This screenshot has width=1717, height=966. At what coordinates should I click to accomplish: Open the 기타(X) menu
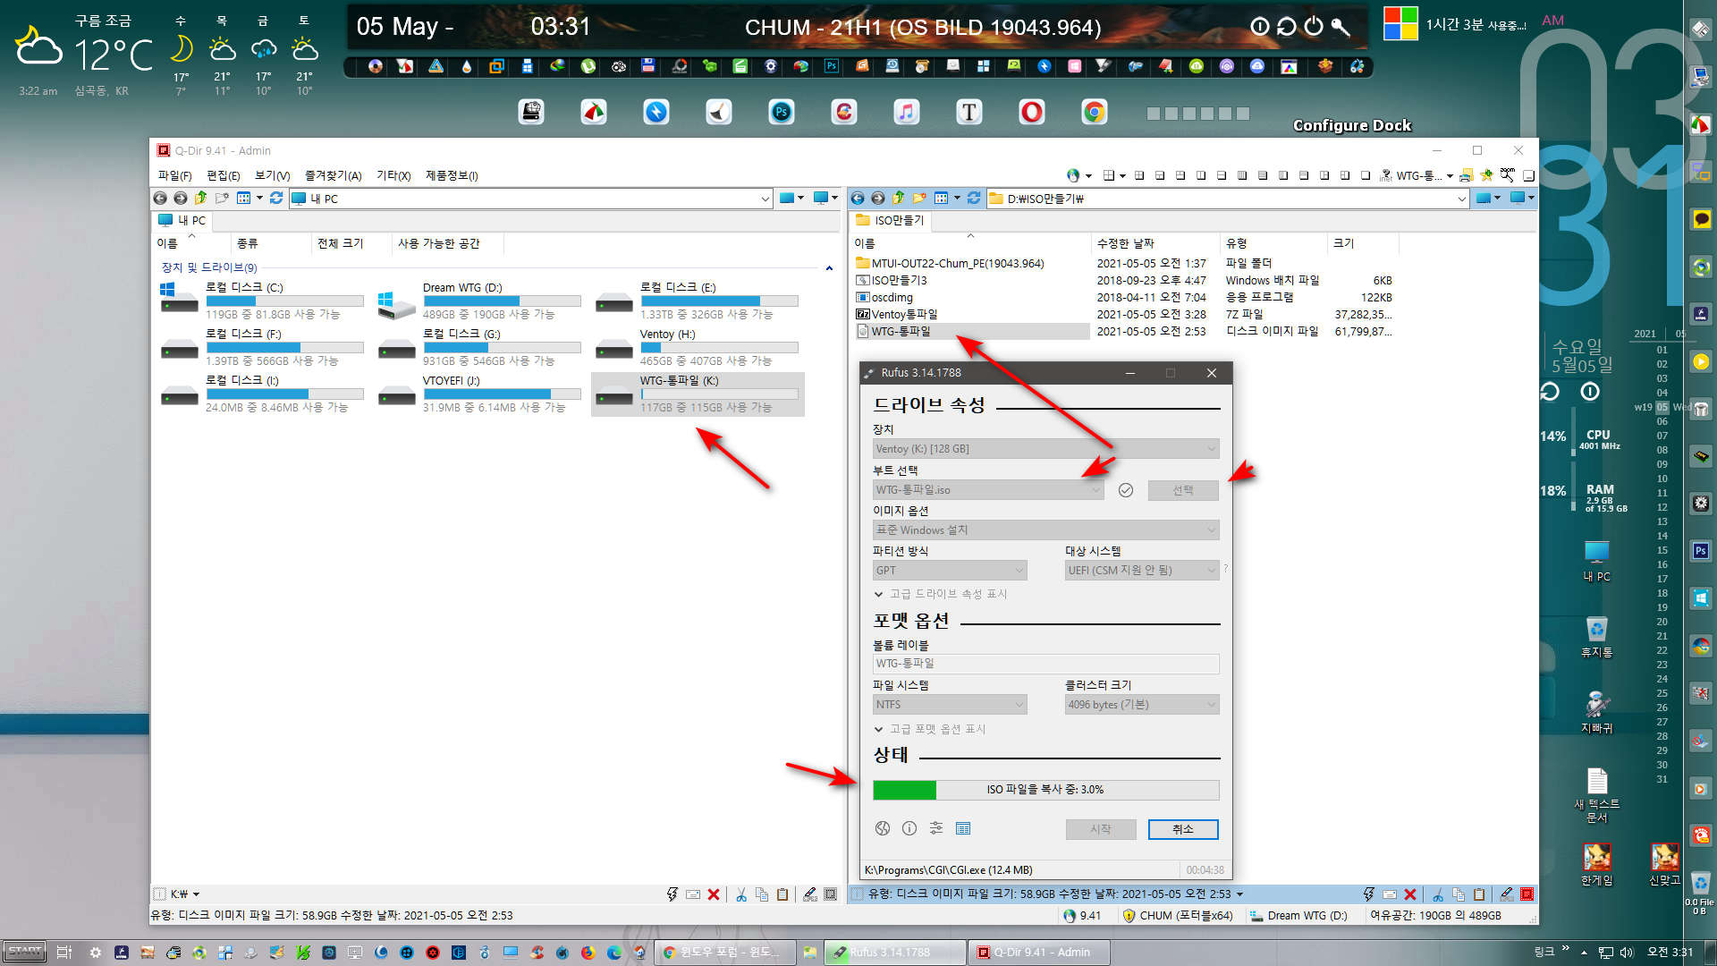(x=393, y=175)
